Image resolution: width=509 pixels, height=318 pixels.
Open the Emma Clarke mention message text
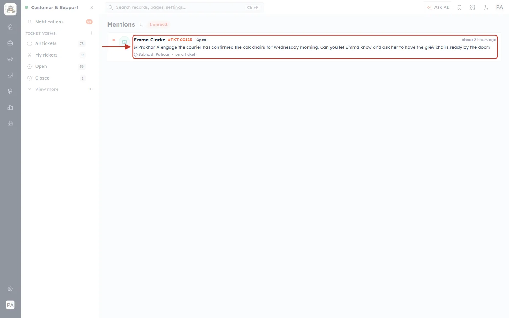[312, 47]
